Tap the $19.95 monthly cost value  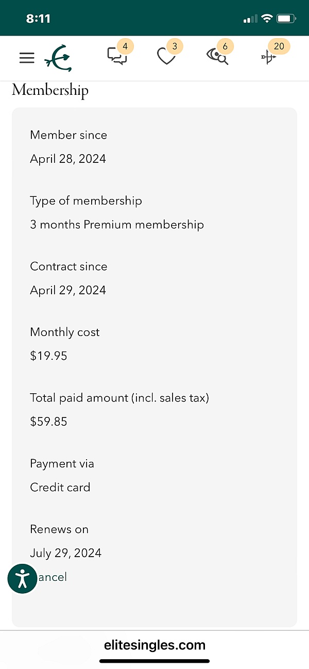49,356
